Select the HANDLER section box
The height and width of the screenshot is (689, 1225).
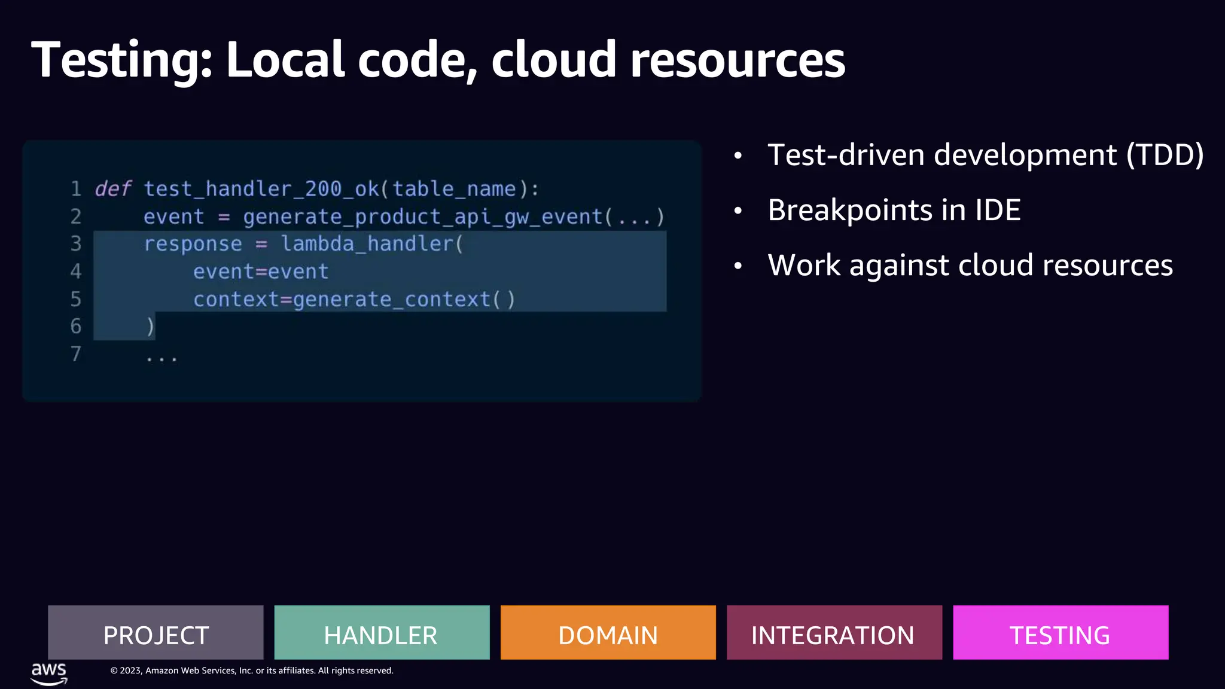point(382,632)
